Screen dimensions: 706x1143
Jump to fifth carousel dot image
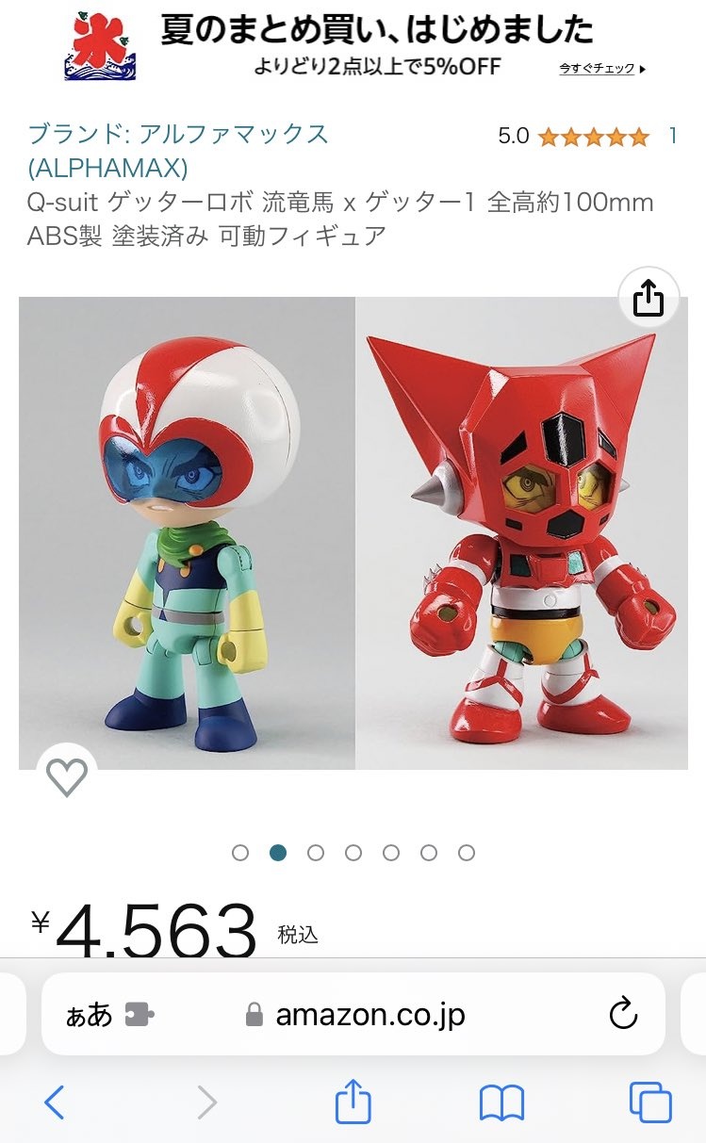pyautogui.click(x=391, y=853)
